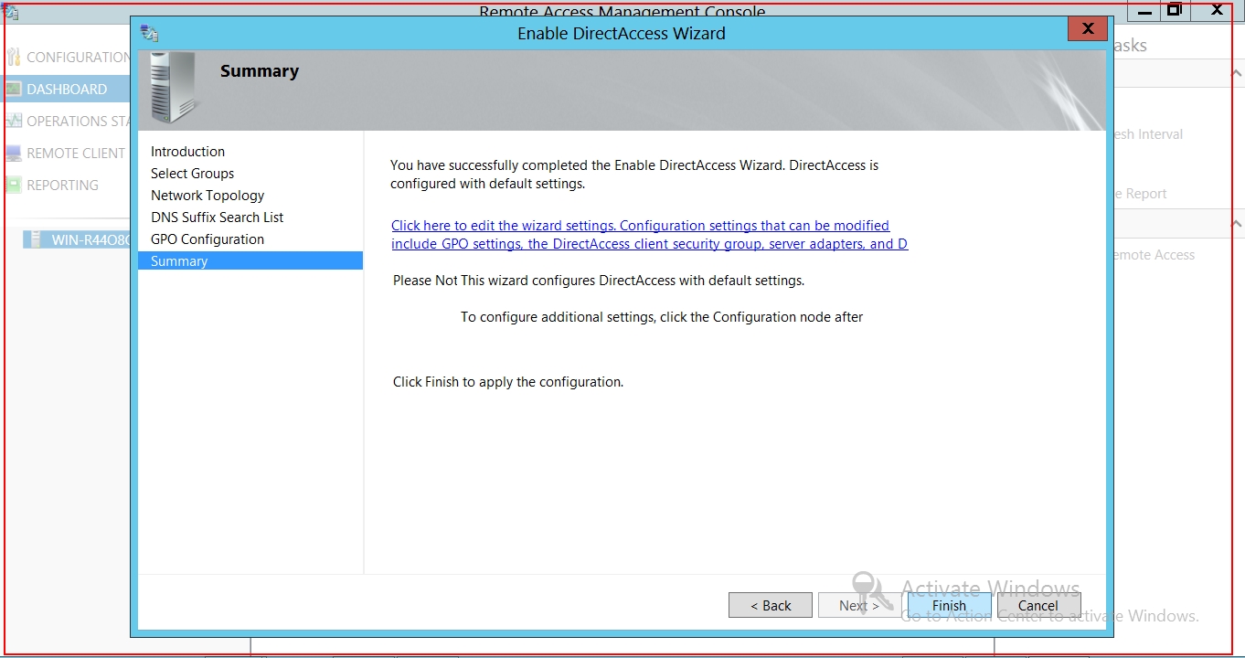Click the Remote Client computer icon

point(13,153)
